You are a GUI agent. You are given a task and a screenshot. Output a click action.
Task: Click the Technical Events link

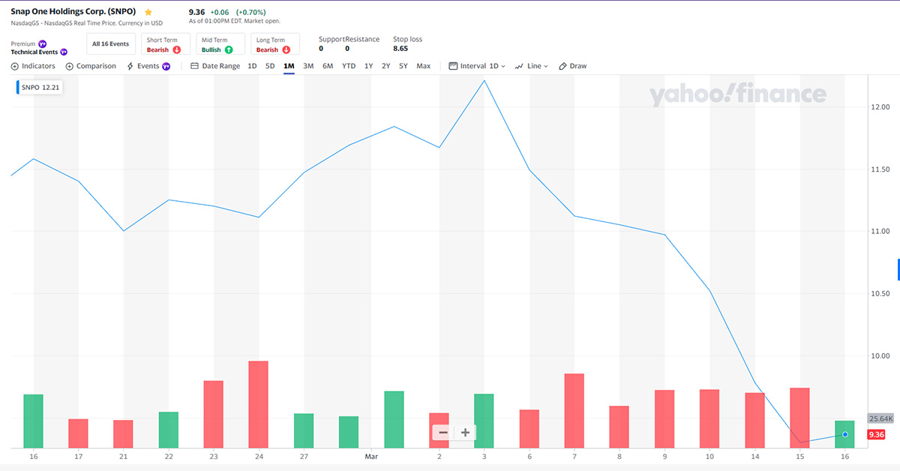pyautogui.click(x=34, y=52)
